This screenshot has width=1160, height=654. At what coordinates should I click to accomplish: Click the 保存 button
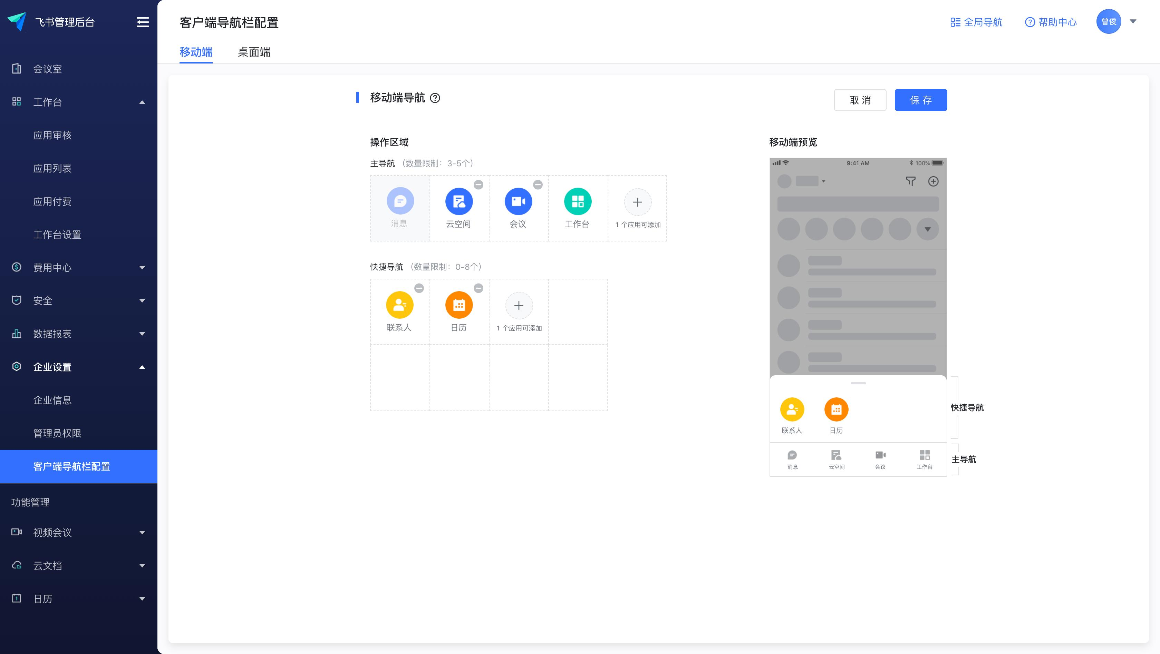coord(920,100)
